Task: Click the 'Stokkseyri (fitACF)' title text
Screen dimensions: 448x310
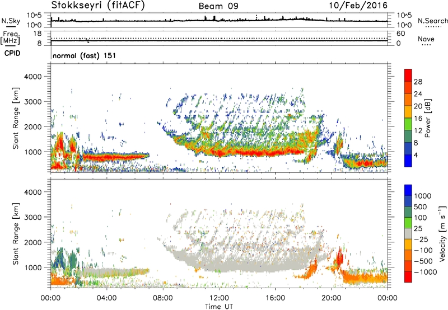Action: coord(98,6)
